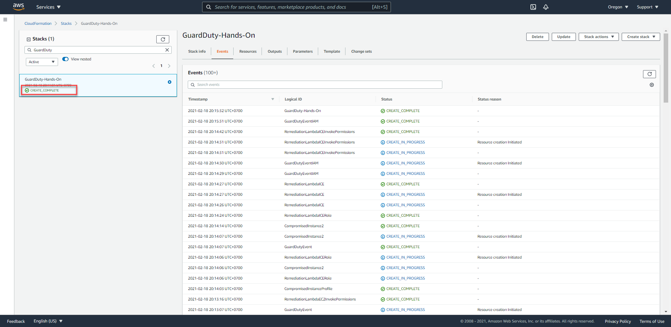Click Resource creation Initiated in the 20:14:07 row

point(499,236)
